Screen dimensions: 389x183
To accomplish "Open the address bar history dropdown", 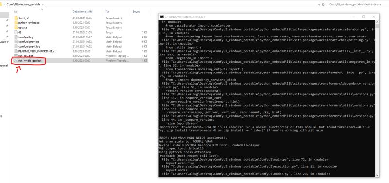I will (319, 4).
